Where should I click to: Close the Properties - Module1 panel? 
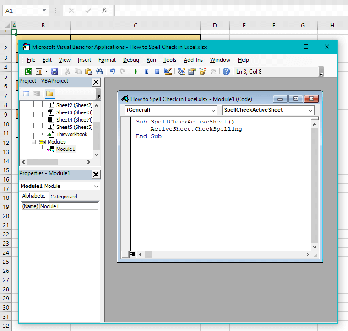pos(96,174)
